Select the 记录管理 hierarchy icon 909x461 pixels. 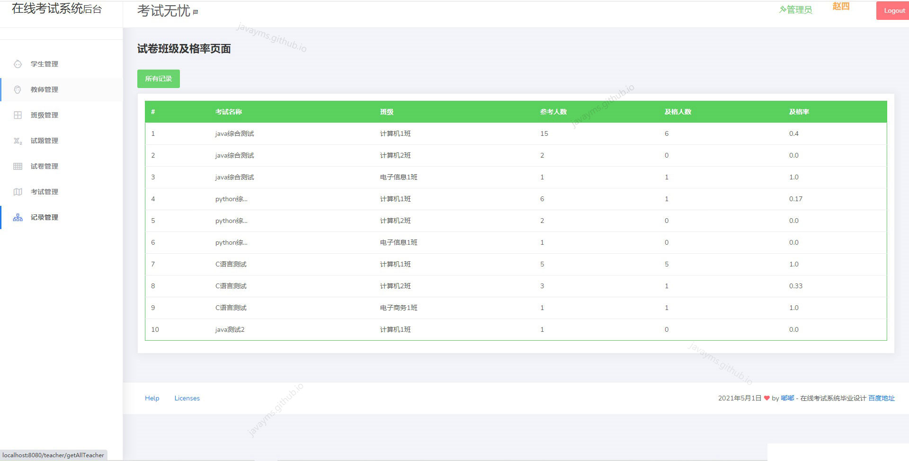coord(18,217)
